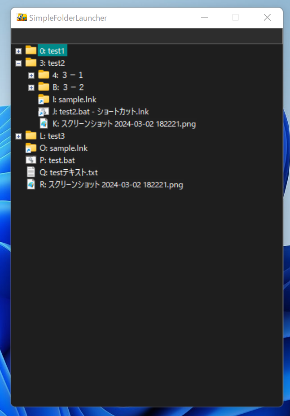Click the gear icon next to P: test.bat
This screenshot has width=290, height=416.
coord(31,160)
